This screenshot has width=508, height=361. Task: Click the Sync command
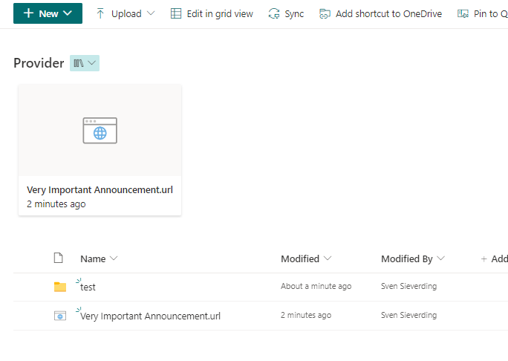pyautogui.click(x=286, y=13)
